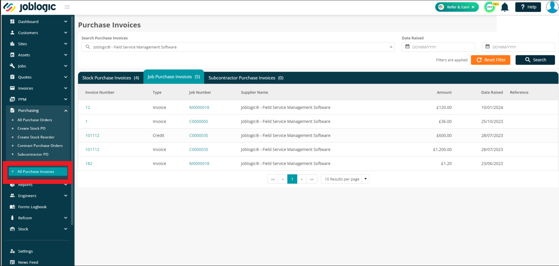Click the Refer & Earn button
The image size is (559, 266).
tap(457, 7)
